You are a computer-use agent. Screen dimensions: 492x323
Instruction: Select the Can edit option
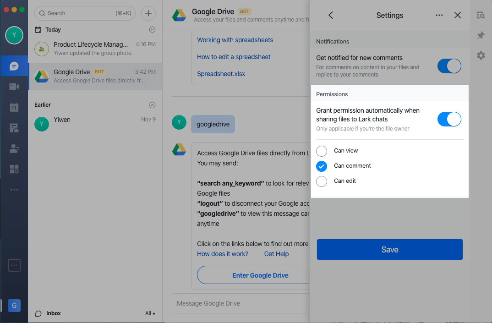[322, 181]
